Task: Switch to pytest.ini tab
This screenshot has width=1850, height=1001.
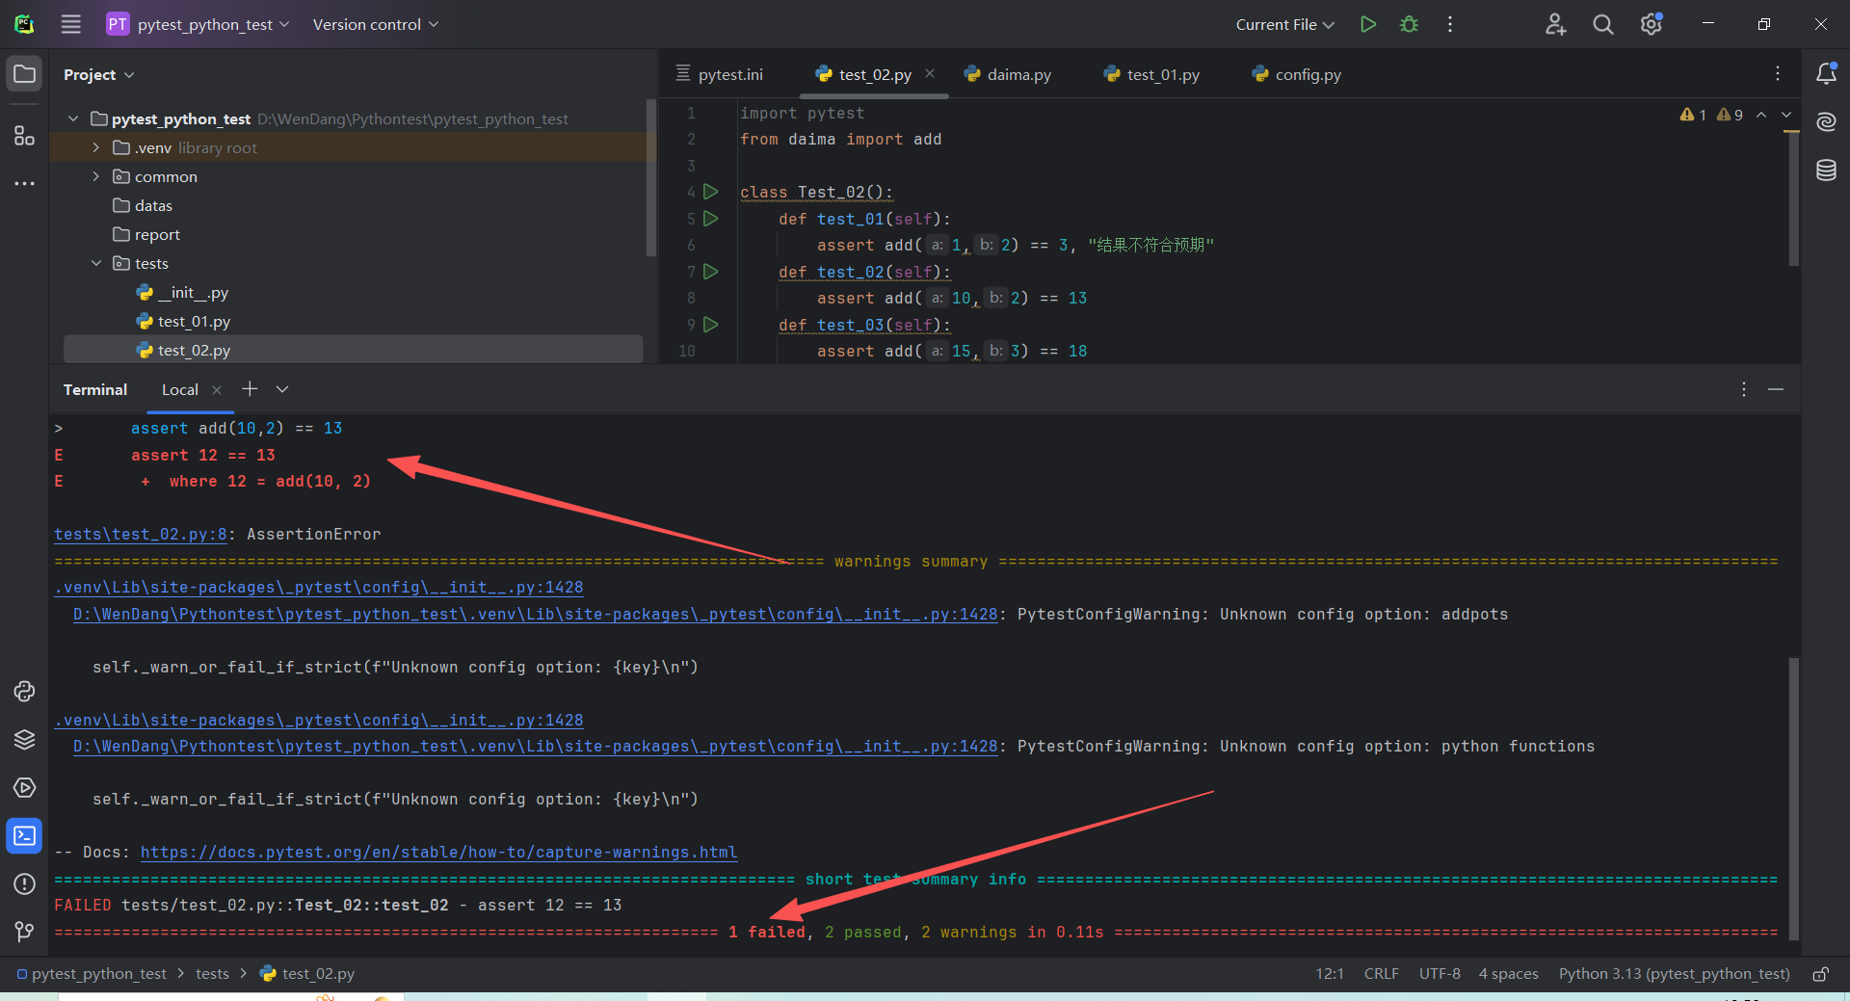Action: point(720,74)
